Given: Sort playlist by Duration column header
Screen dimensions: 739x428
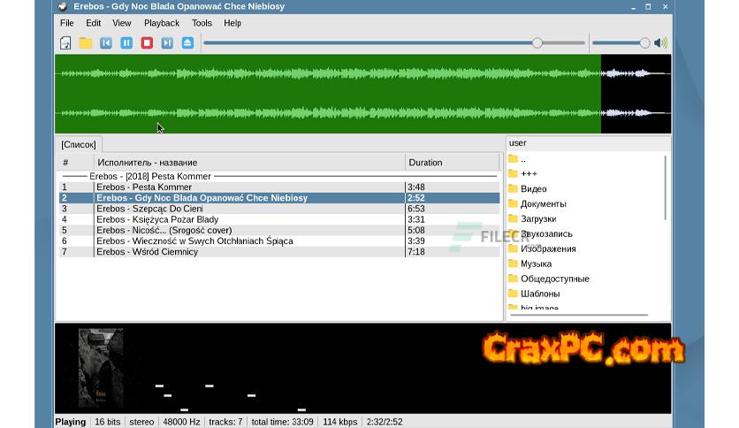Looking at the screenshot, I should [451, 163].
